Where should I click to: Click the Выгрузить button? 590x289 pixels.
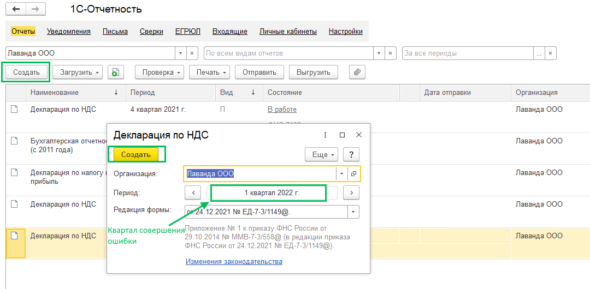tap(314, 72)
